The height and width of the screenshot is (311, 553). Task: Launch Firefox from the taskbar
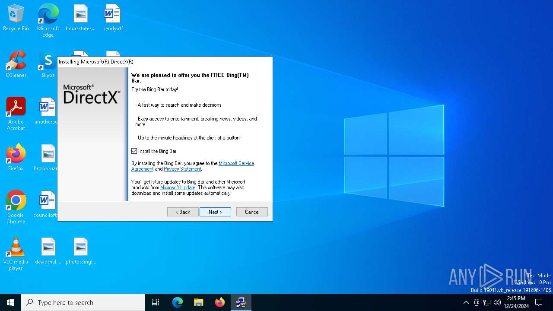point(220,302)
